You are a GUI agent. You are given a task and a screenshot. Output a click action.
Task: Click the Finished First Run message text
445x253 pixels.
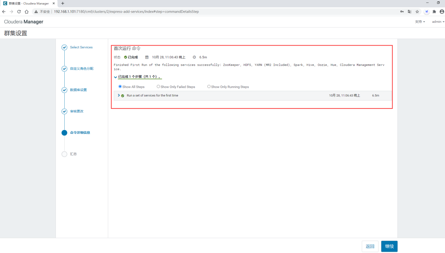pyautogui.click(x=249, y=67)
